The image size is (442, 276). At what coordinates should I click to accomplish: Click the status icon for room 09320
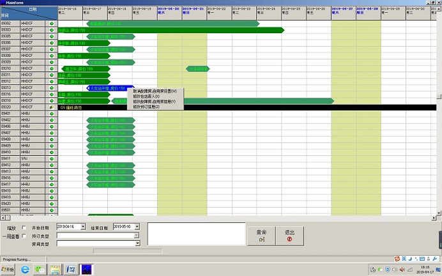[x=52, y=107]
